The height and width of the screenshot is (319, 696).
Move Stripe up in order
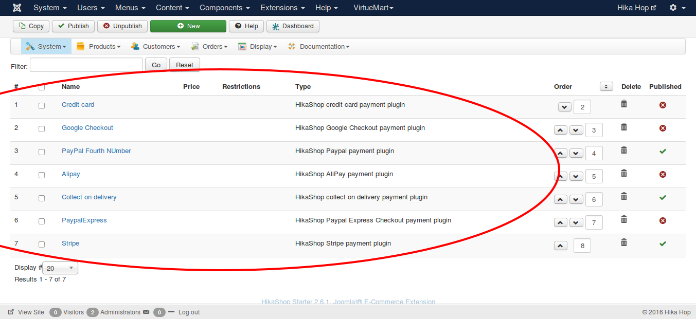pyautogui.click(x=561, y=246)
